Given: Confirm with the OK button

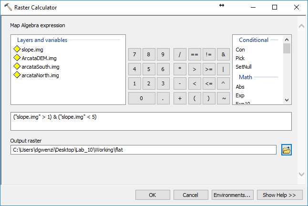Looking at the screenshot, I should 153,195.
